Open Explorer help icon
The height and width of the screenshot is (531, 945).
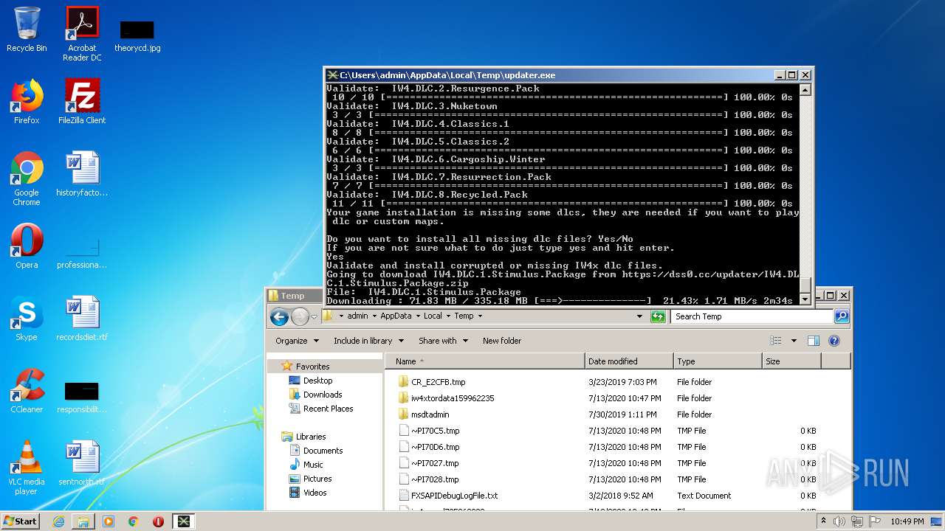834,341
